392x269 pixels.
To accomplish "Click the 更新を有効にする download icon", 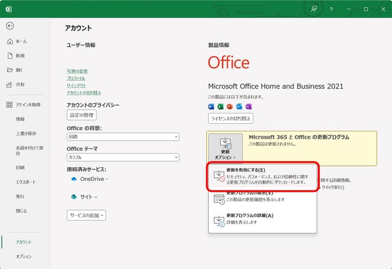I will [x=219, y=176].
